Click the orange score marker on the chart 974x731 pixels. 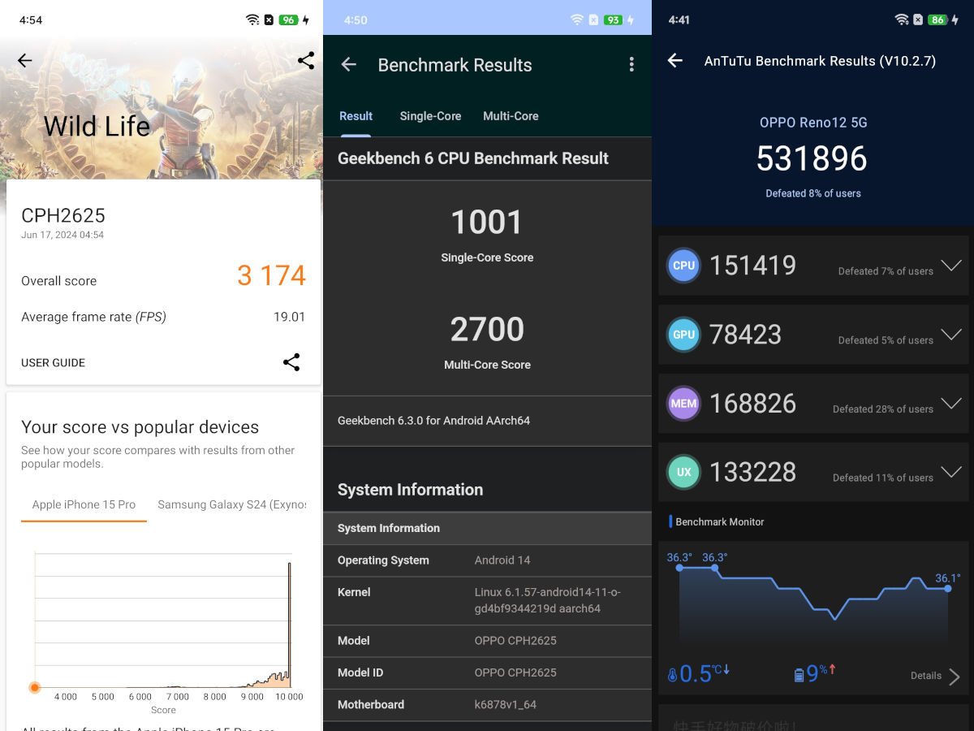pyautogui.click(x=35, y=687)
